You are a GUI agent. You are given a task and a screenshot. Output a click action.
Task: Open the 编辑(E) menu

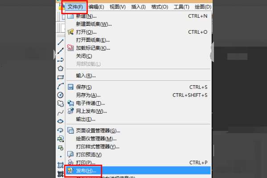tap(96, 7)
